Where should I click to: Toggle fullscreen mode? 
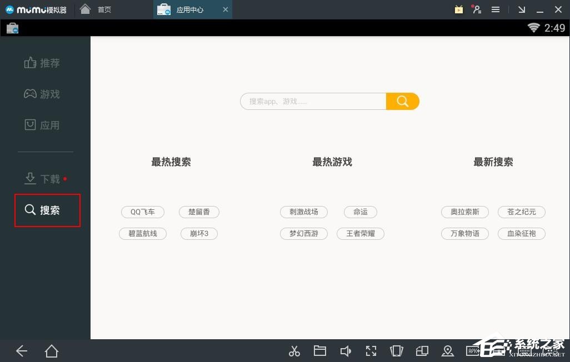tap(371, 351)
